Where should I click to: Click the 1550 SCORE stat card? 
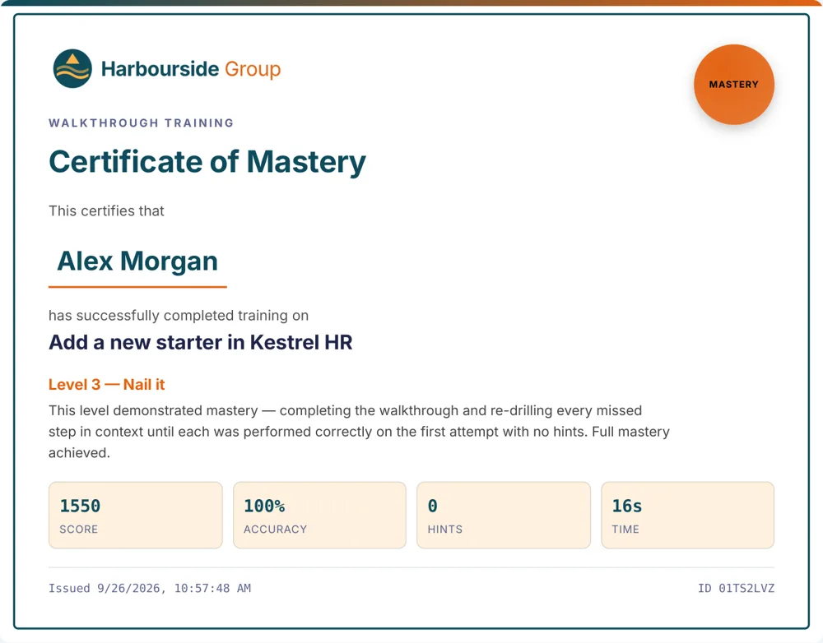click(136, 515)
